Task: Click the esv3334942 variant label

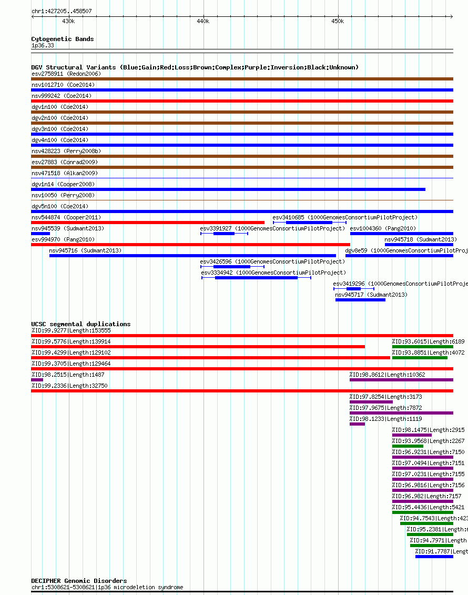Action: pyautogui.click(x=273, y=273)
